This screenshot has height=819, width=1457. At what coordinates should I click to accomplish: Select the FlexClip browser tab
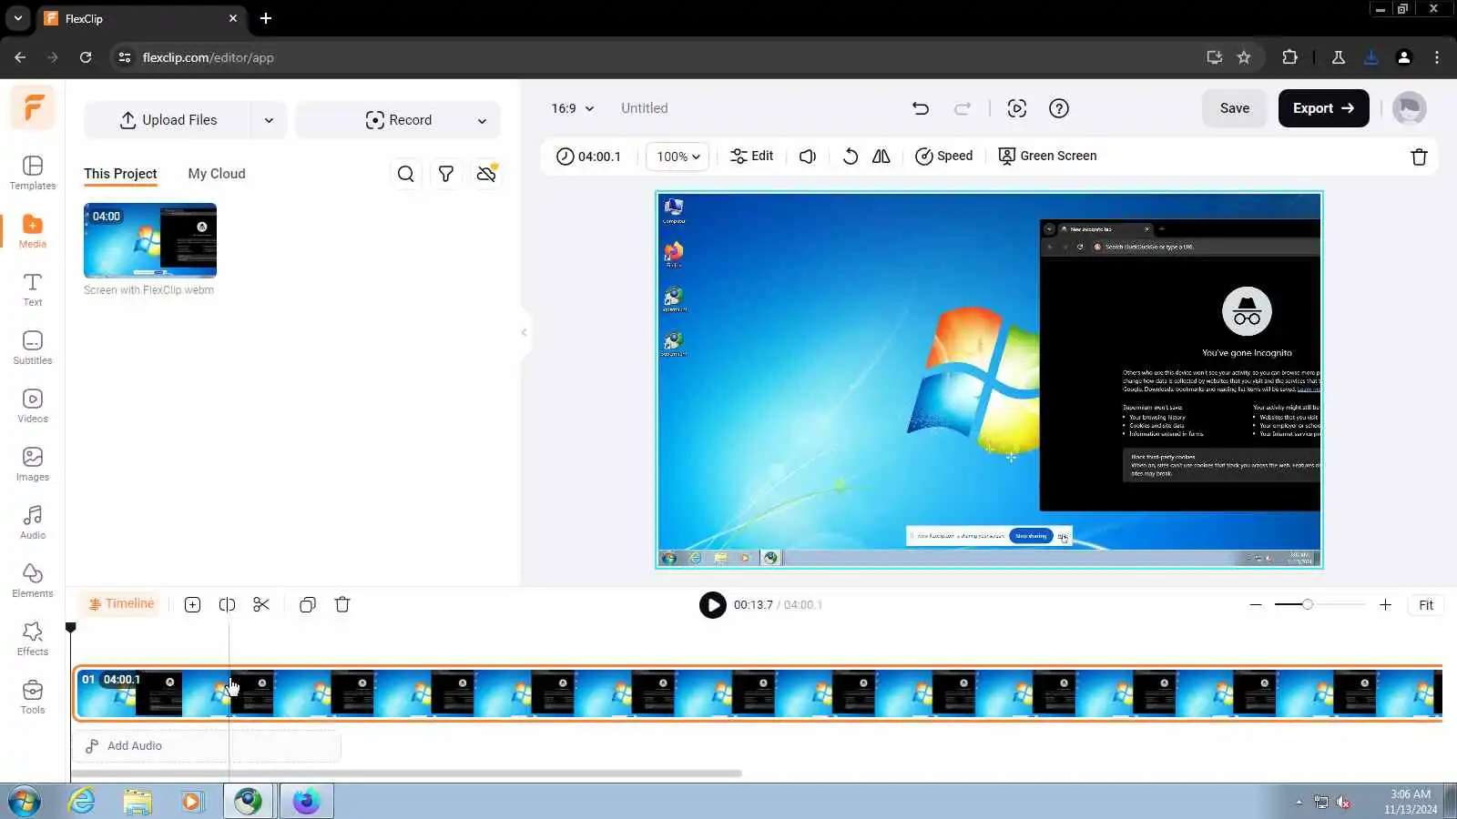coord(141,18)
